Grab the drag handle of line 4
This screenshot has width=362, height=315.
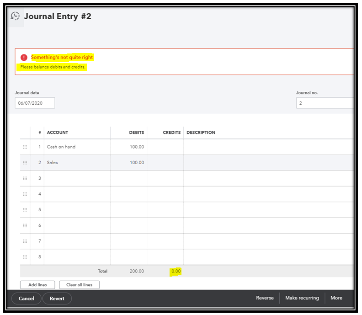(25, 194)
